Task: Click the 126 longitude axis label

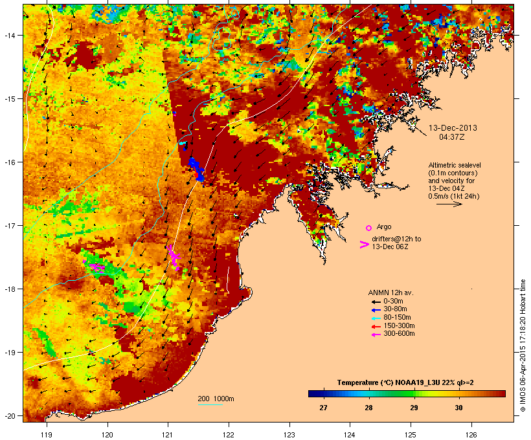Action: 471,435
